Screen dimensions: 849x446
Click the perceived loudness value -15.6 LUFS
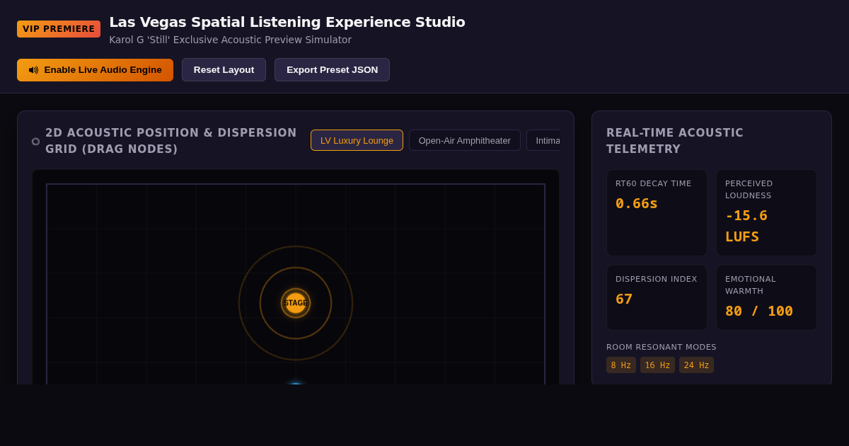(x=746, y=226)
